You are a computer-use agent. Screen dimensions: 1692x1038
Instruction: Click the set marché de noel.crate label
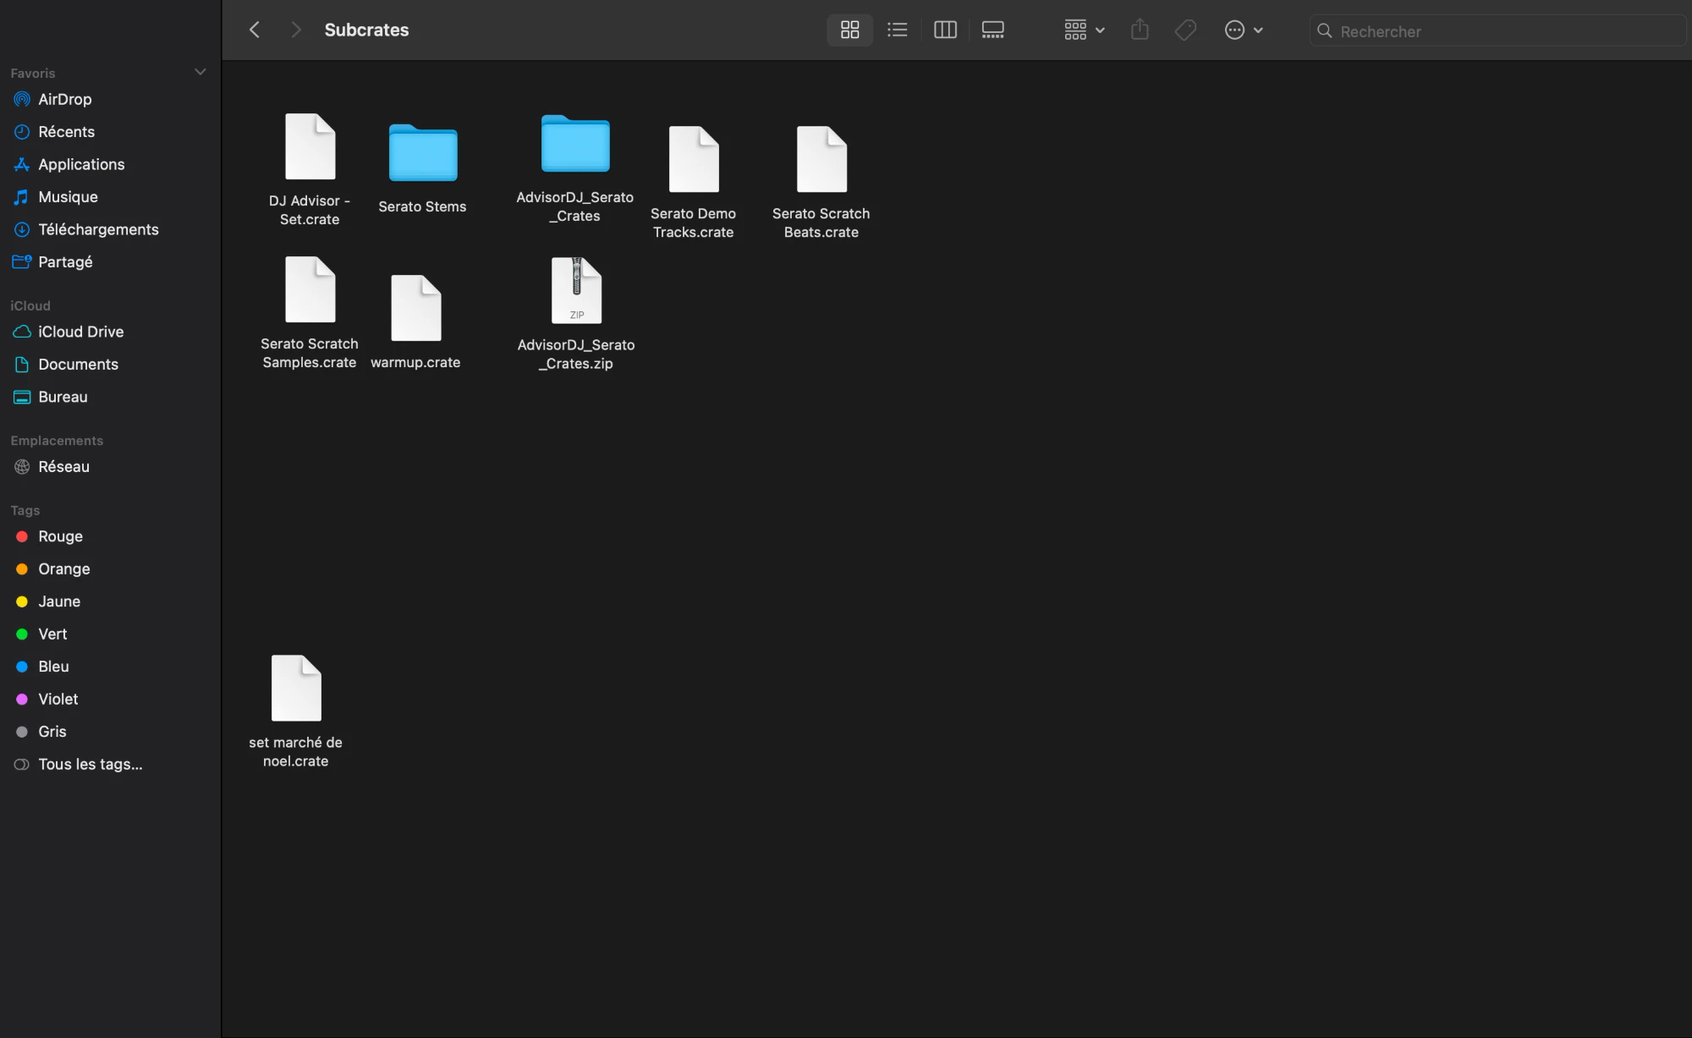[x=295, y=752]
